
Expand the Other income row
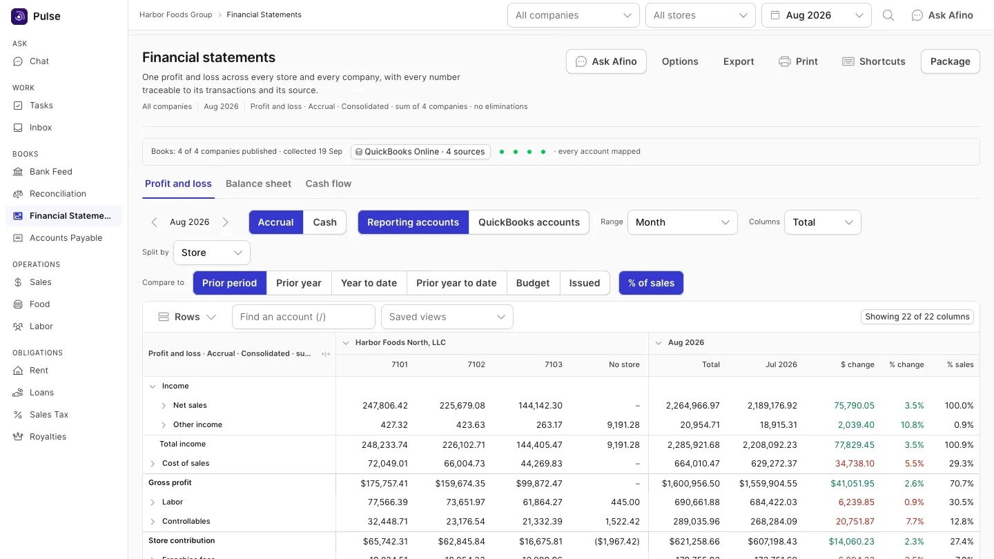click(x=164, y=425)
